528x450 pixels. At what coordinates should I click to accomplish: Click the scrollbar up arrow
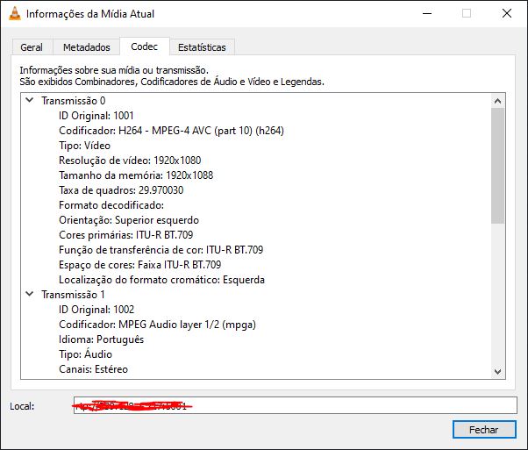click(x=497, y=101)
